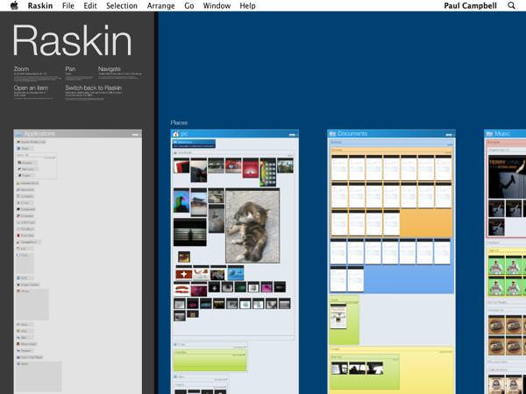Click the highlighted blue item at top of pc panel

[x=194, y=144]
